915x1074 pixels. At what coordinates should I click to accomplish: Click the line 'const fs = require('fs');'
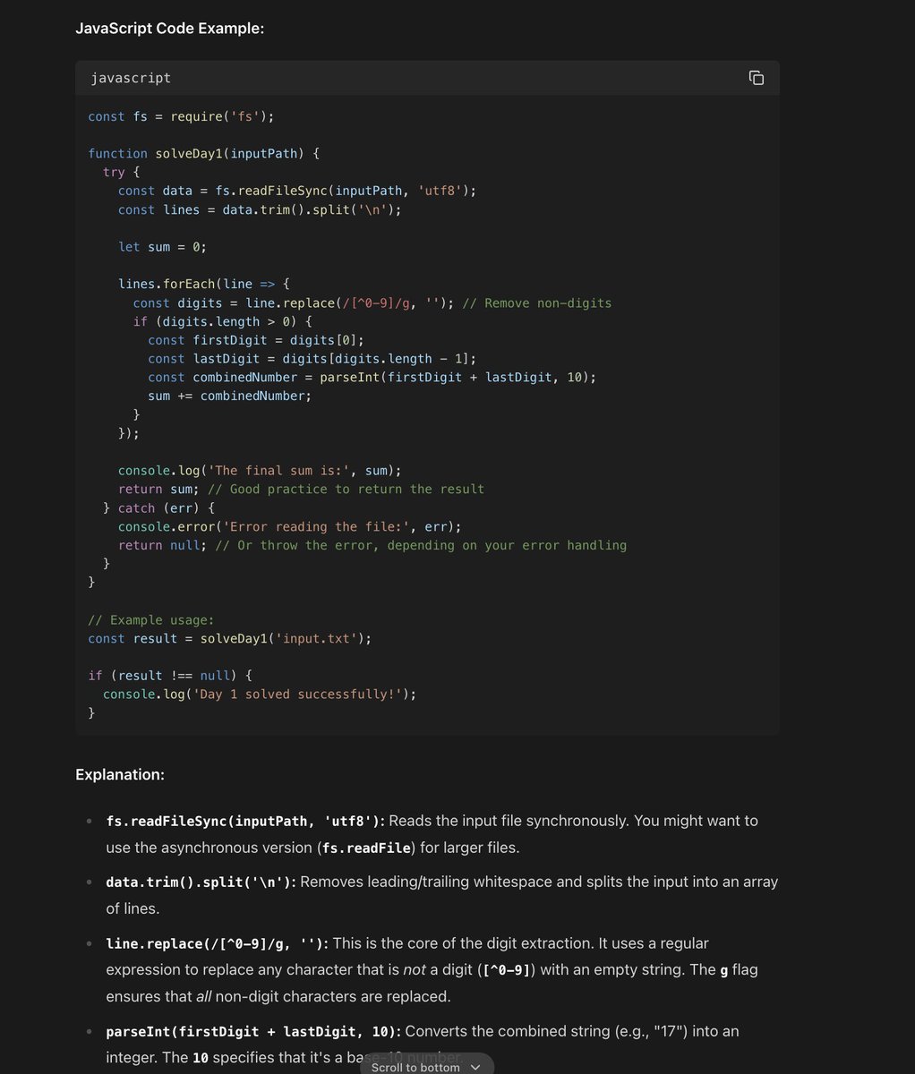pyautogui.click(x=182, y=116)
